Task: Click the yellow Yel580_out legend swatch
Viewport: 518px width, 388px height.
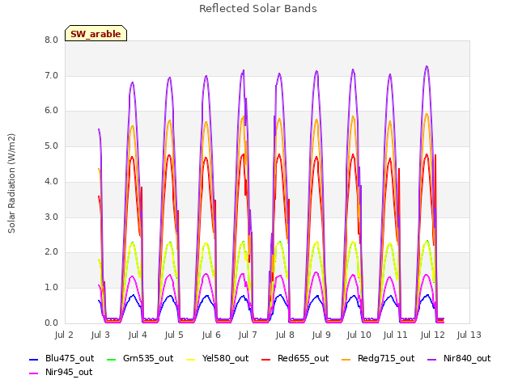Action: point(191,359)
